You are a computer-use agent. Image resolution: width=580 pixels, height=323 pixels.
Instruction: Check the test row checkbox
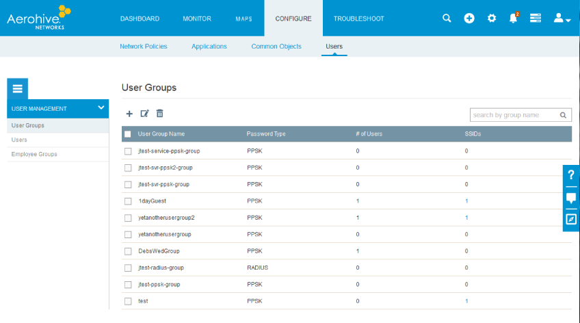128,301
